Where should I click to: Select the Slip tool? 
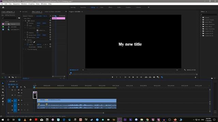coord(3,95)
